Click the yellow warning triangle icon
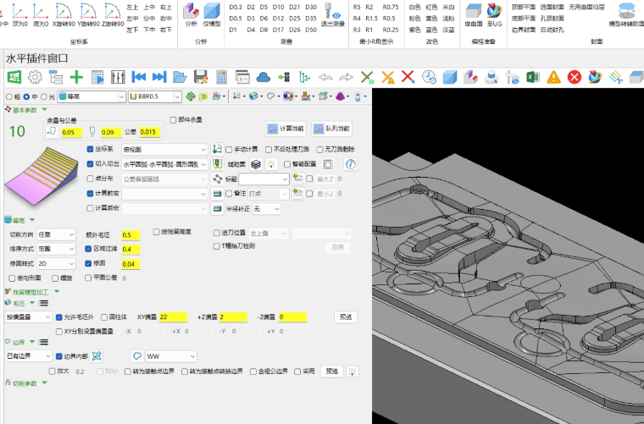 point(553,77)
